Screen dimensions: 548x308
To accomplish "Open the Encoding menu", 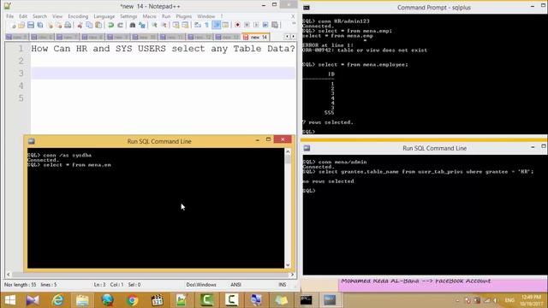I will [78, 16].
